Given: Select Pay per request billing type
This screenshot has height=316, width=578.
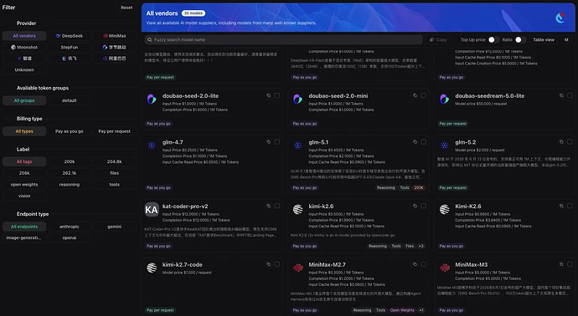Looking at the screenshot, I should point(114,131).
